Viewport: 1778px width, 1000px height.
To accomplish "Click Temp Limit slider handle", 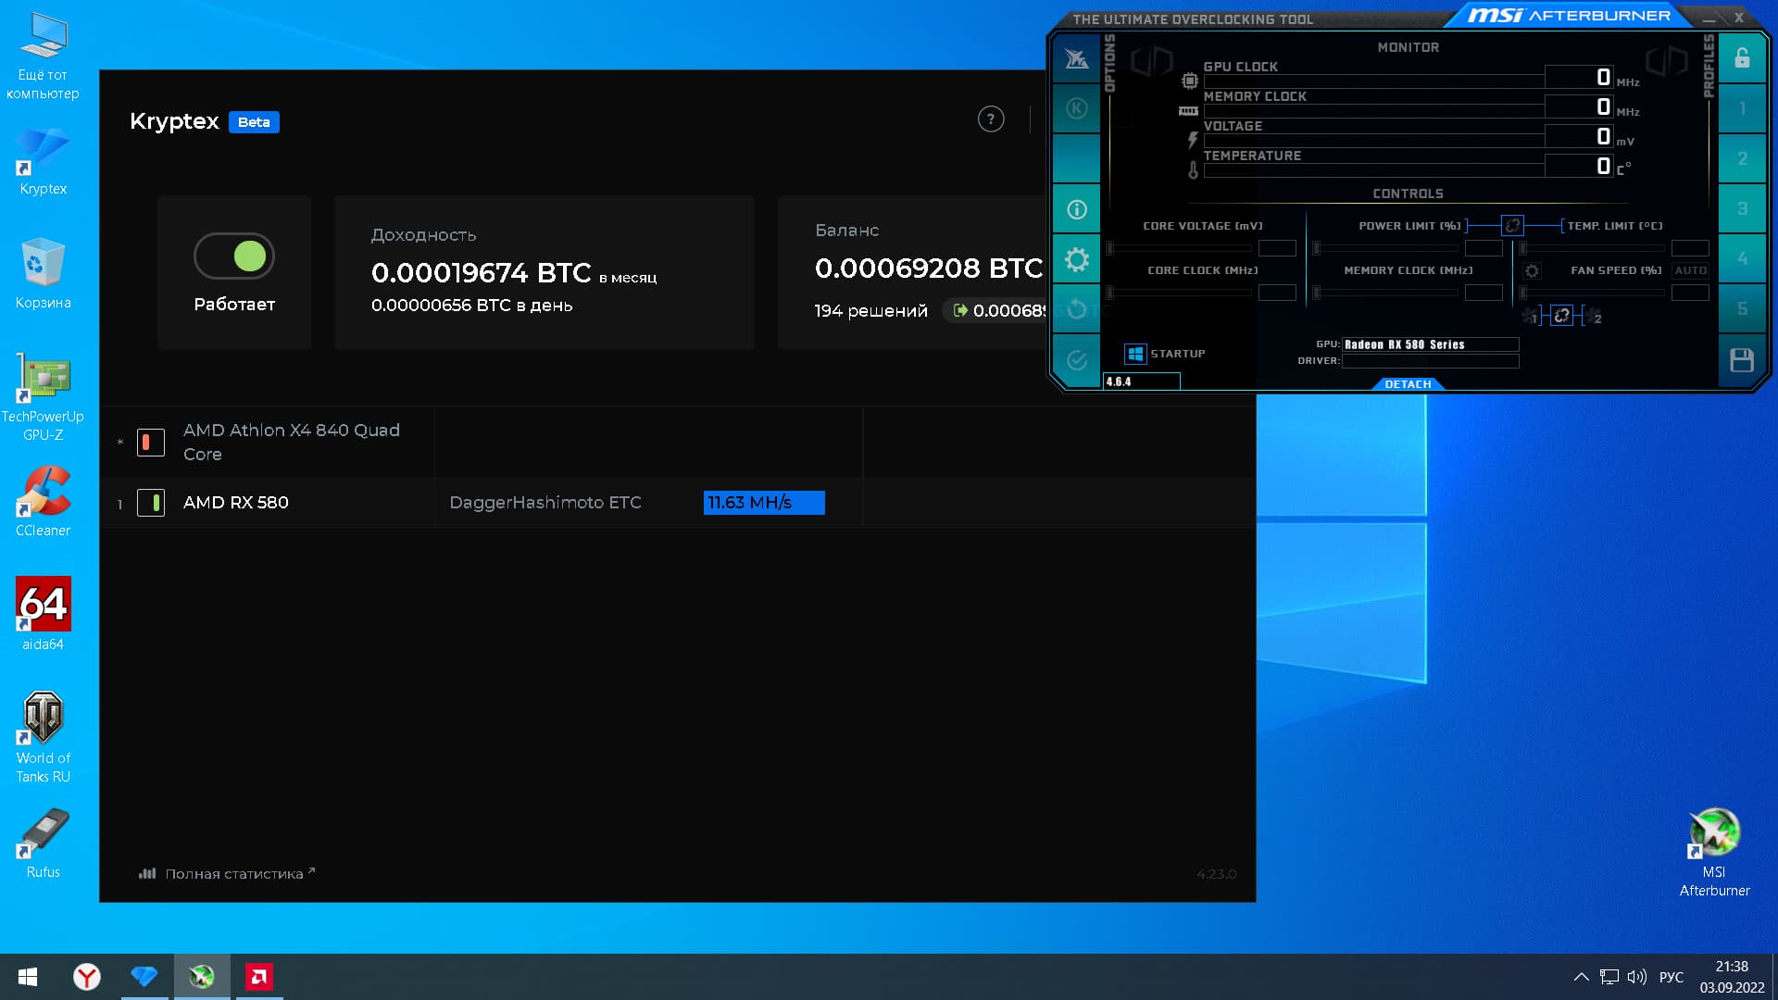I will point(1523,248).
